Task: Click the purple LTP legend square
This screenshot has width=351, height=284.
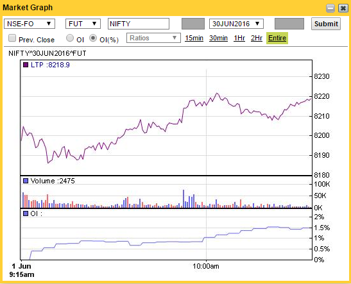Action: pos(26,65)
